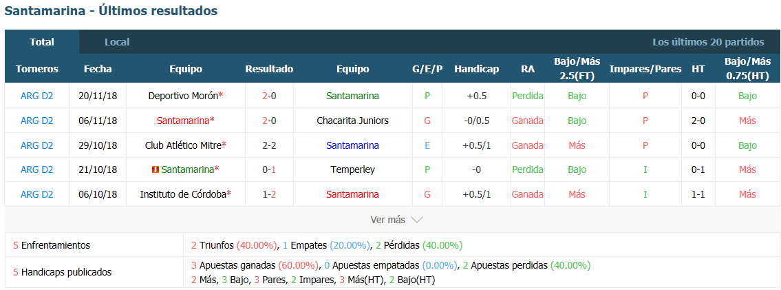This screenshot has width=781, height=290.
Task: Click the Torneros column header
Action: coord(37,70)
